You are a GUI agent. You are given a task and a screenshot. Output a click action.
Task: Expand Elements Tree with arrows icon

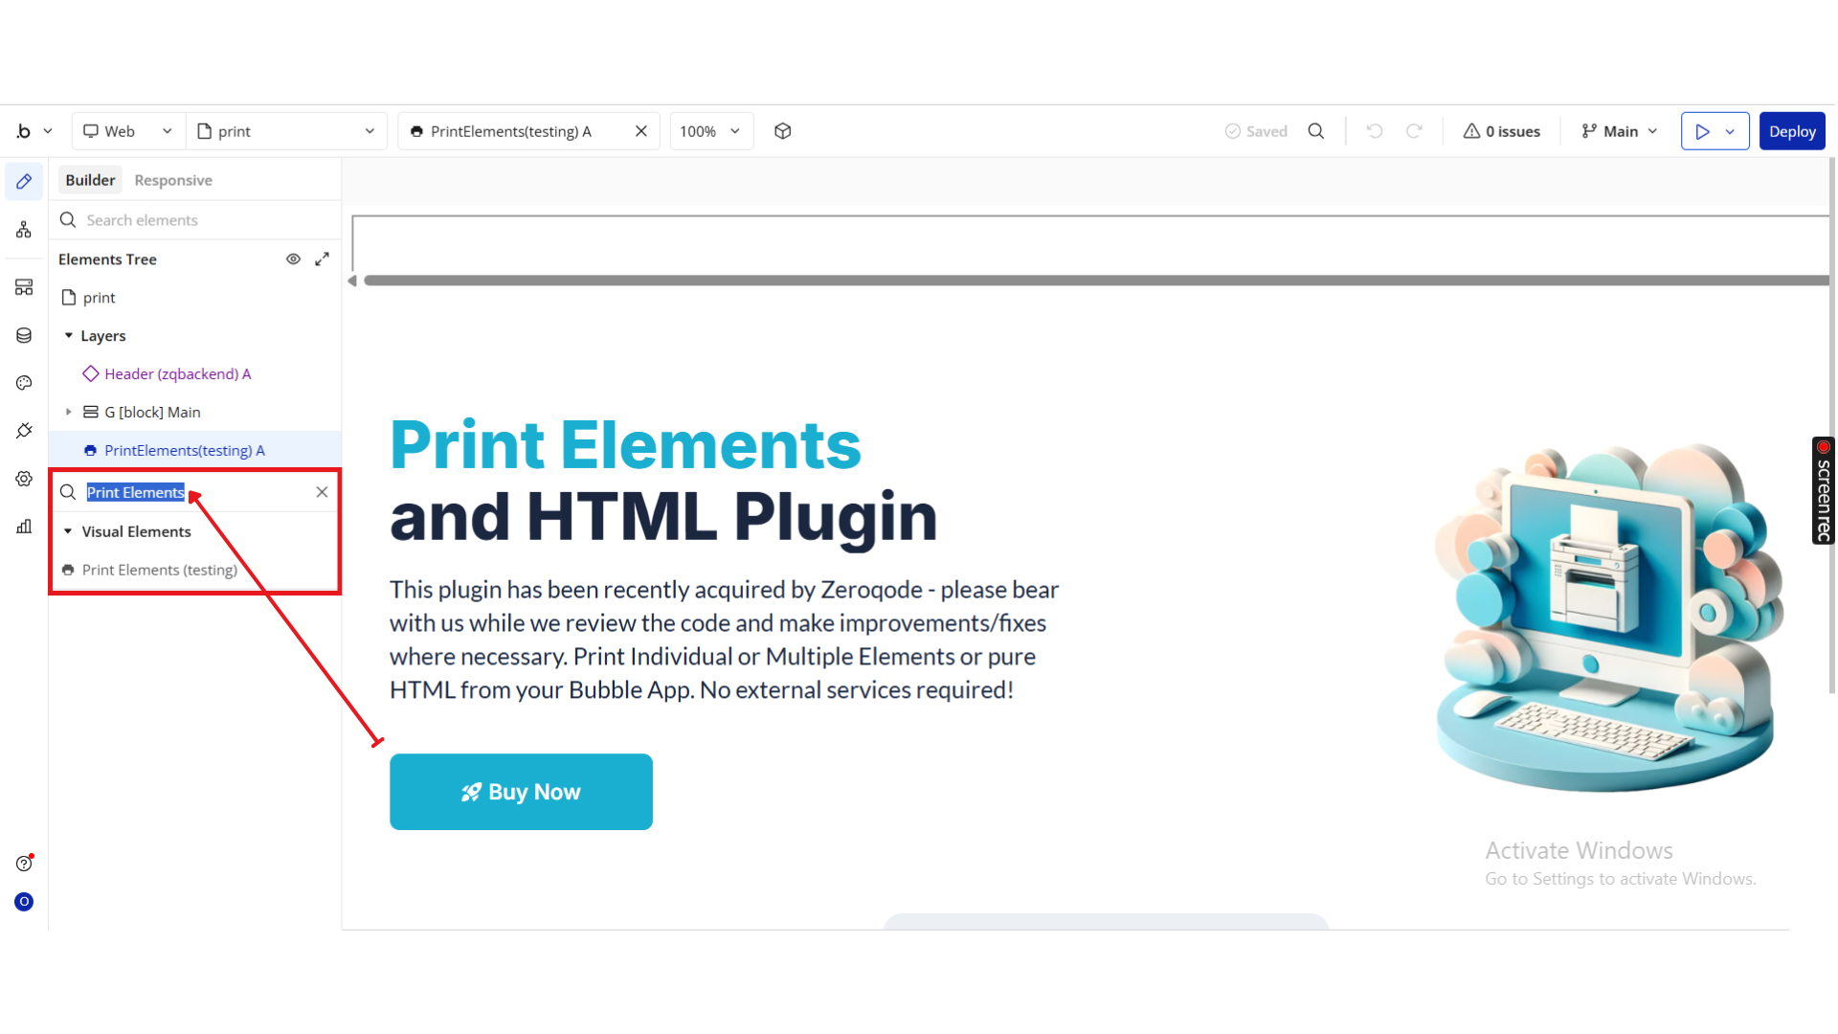pos(323,259)
